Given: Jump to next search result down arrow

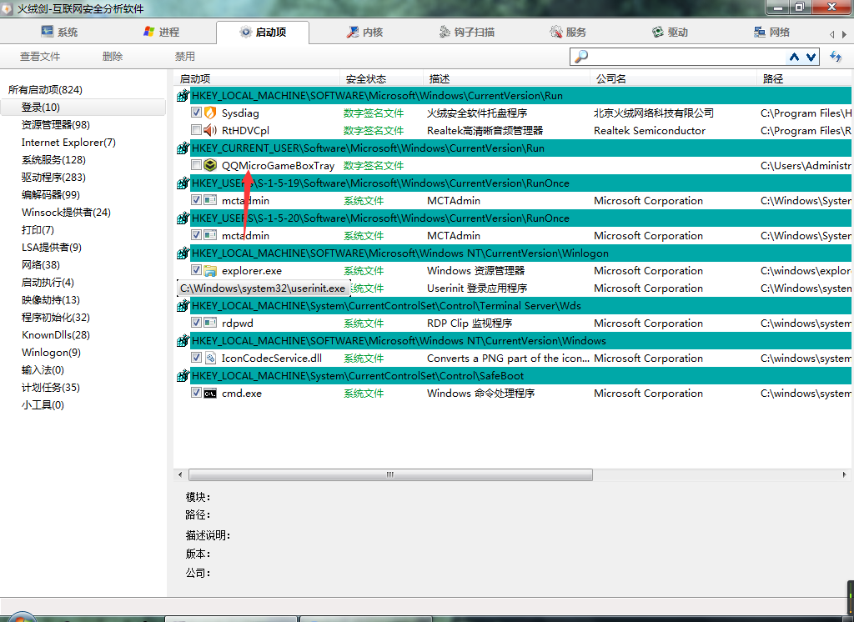Looking at the screenshot, I should pyautogui.click(x=810, y=57).
